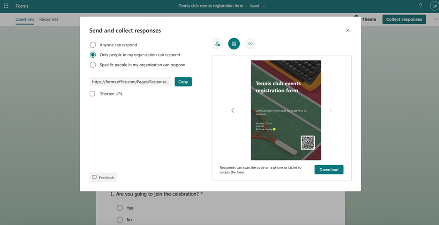The width and height of the screenshot is (439, 225).
Task: Switch to the Responses tab
Action: point(49,19)
